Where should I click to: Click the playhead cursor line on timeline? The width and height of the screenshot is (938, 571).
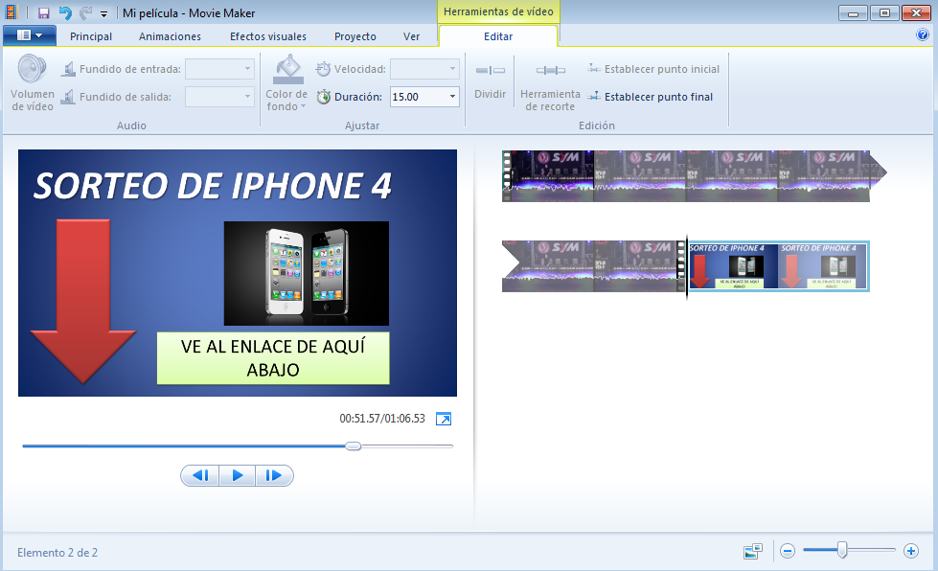pos(687,266)
